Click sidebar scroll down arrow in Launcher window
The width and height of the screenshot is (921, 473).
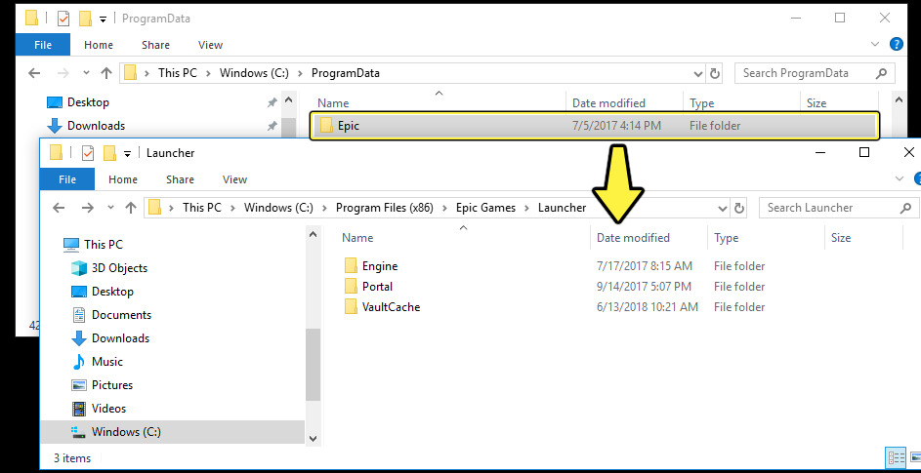tap(313, 438)
